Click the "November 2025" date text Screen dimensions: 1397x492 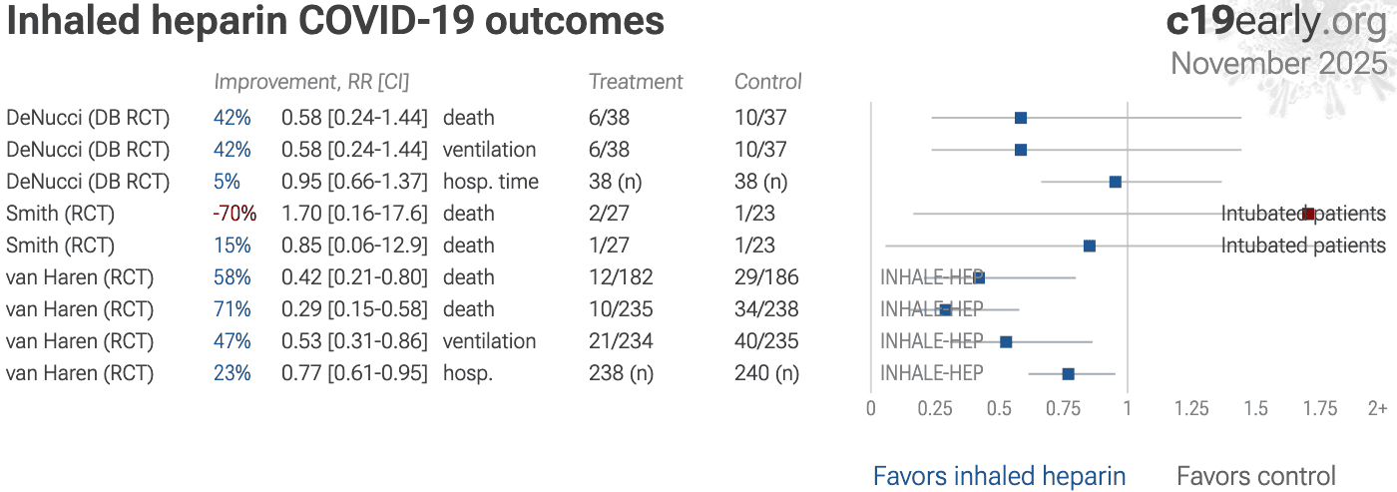coord(1278,63)
